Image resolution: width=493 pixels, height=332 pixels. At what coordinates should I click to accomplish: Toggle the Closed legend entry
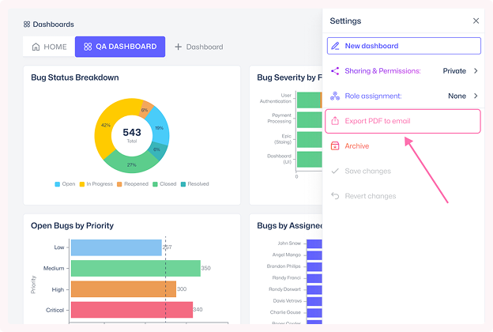(x=164, y=183)
